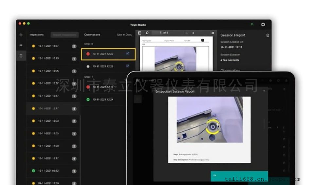Zoom out with the PDF minus button

[187, 33]
